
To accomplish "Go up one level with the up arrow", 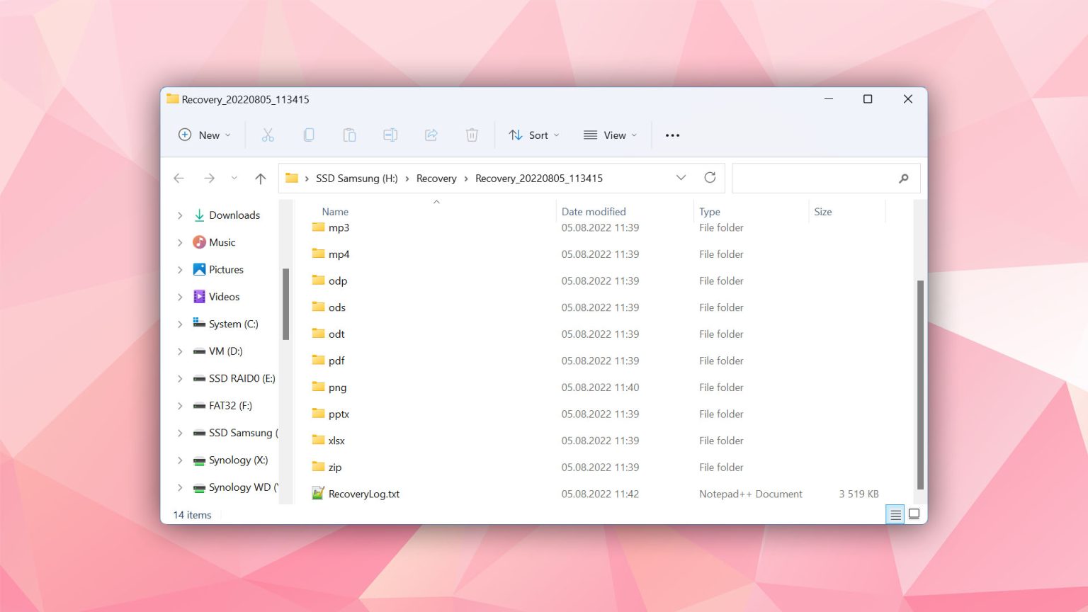I will [260, 178].
